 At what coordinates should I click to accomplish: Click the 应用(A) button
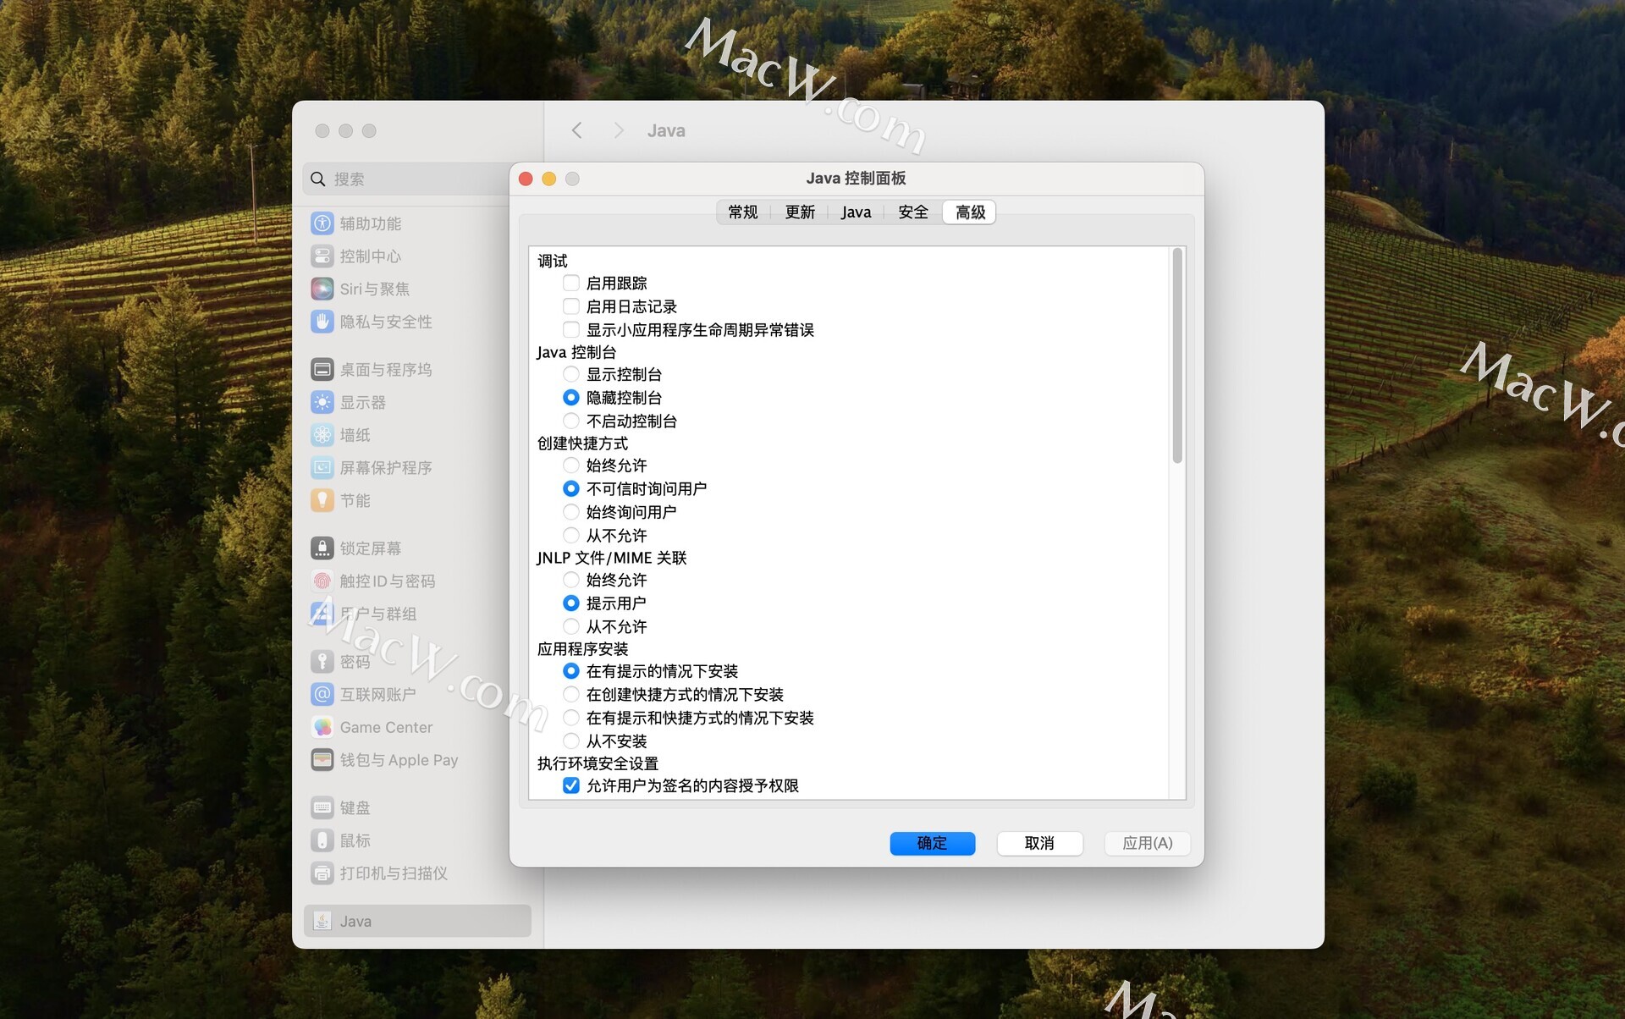1147,843
